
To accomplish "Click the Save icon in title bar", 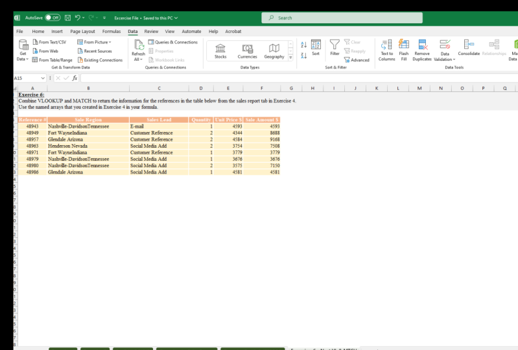I will [x=67, y=18].
